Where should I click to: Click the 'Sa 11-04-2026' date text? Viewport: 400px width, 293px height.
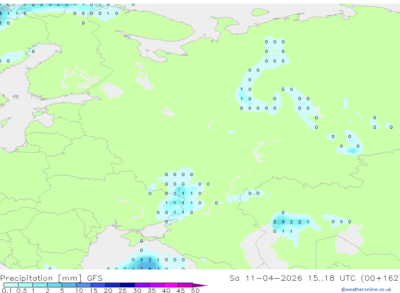(x=266, y=278)
